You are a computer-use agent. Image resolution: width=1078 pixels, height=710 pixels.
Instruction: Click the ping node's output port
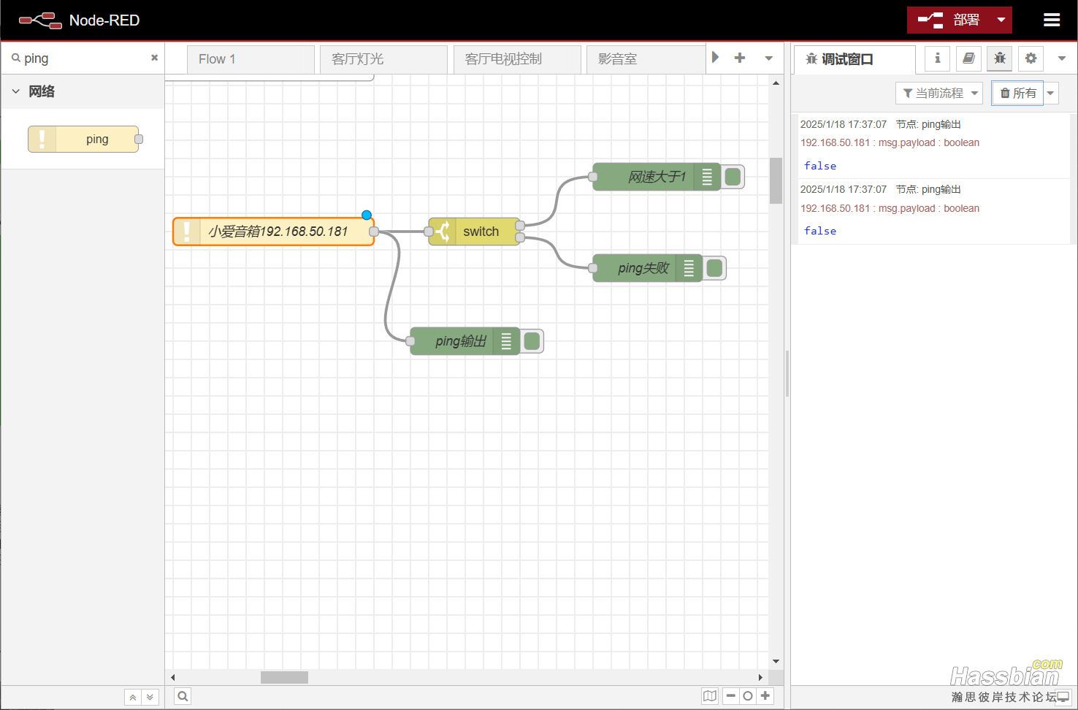pyautogui.click(x=374, y=232)
